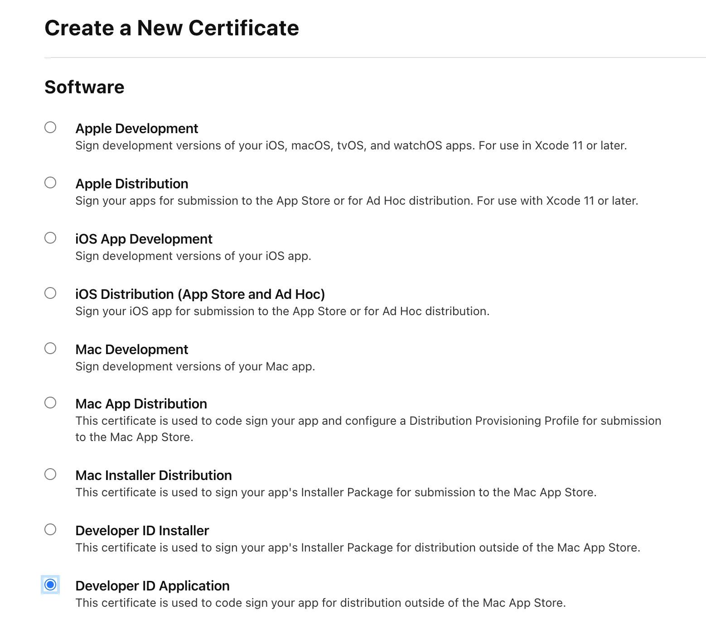Screen dimensions: 706x643
Task: Click the 'Mac App Distribution' title text
Action: pyautogui.click(x=141, y=404)
